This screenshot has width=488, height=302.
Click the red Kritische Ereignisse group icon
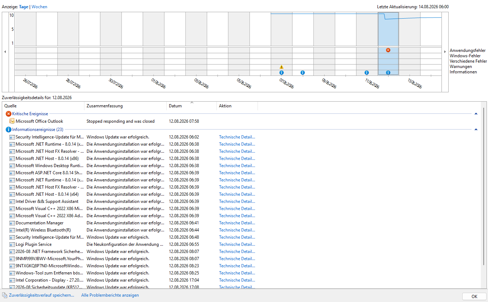(9, 114)
